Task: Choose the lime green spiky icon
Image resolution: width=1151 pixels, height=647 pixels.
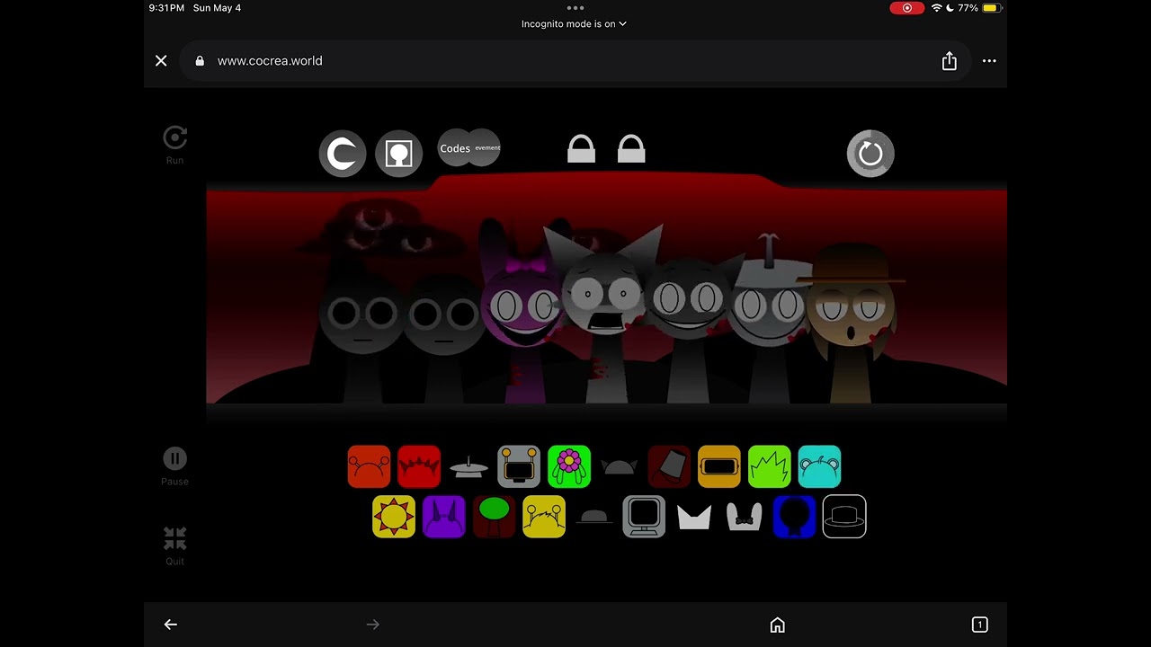Action: [x=770, y=466]
